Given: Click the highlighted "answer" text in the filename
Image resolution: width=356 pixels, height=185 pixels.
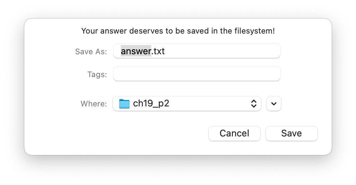Looking at the screenshot, I should click(x=136, y=51).
